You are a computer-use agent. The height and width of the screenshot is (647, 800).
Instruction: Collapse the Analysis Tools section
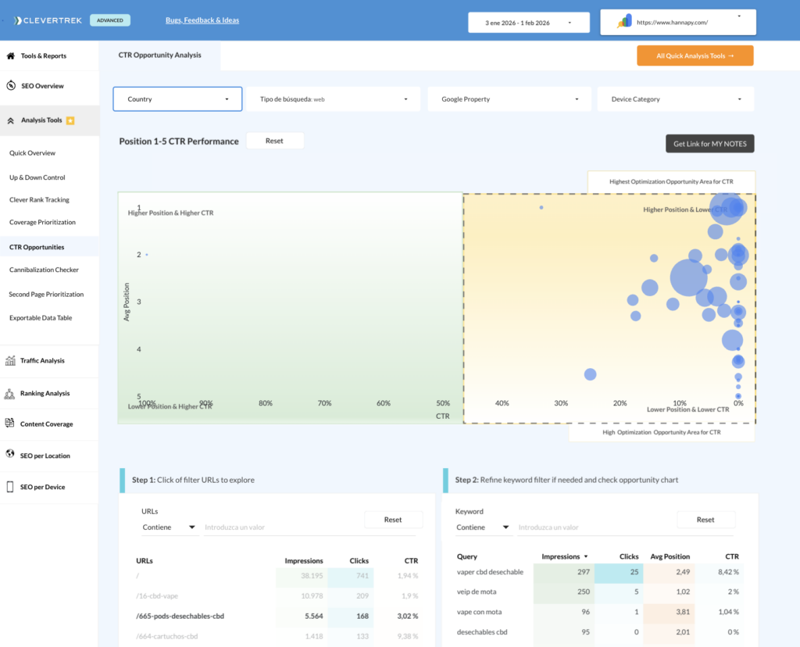point(12,121)
